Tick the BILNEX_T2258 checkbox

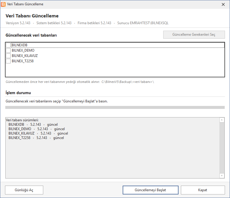8,61
